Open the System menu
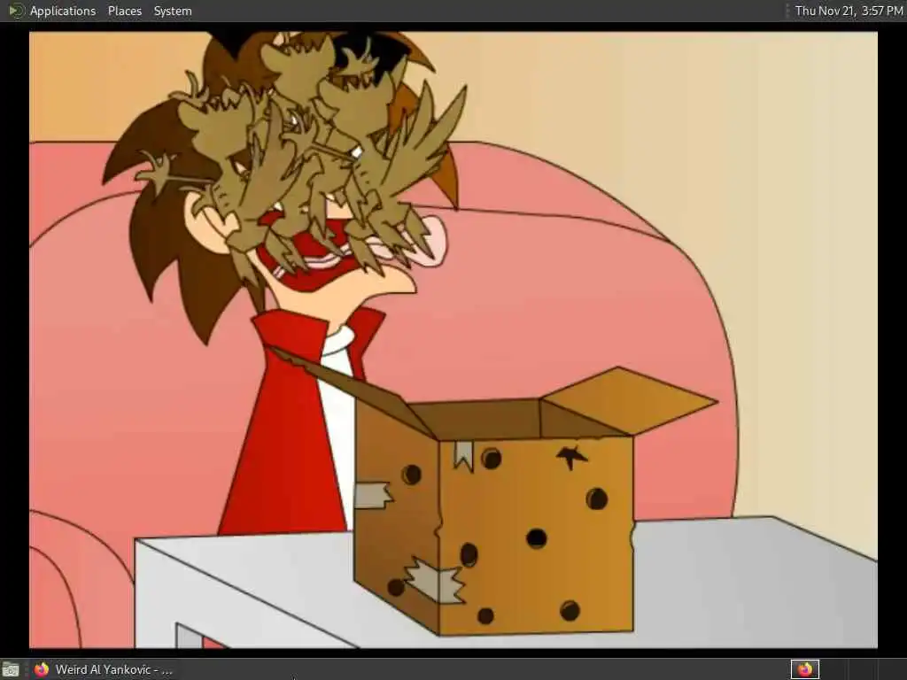The image size is (907, 680). pos(173,11)
